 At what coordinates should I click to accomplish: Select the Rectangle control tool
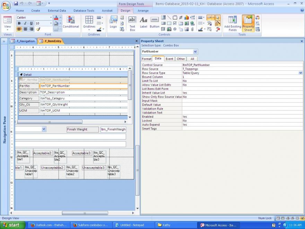coord(169,23)
